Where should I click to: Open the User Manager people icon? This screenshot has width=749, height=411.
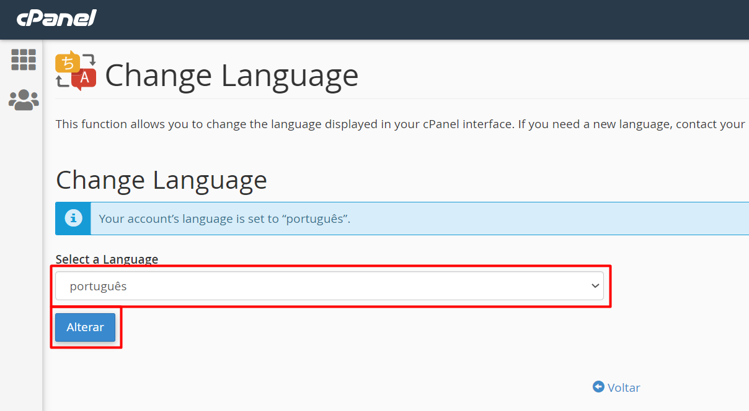point(24,100)
